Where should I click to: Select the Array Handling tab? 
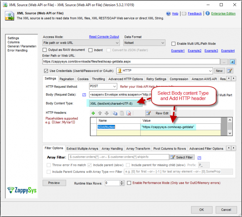[112, 149]
